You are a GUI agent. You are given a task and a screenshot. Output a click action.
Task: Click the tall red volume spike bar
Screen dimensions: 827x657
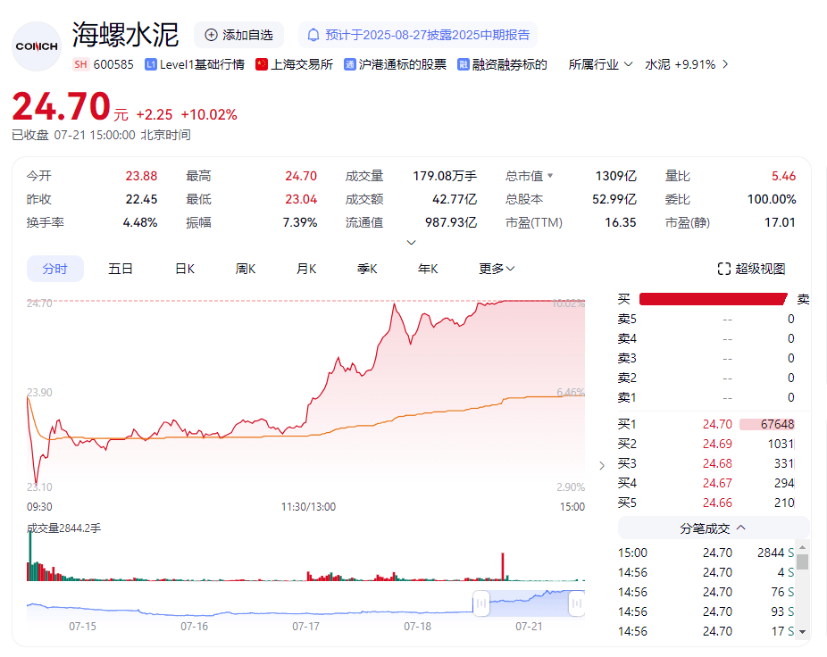[x=503, y=567]
